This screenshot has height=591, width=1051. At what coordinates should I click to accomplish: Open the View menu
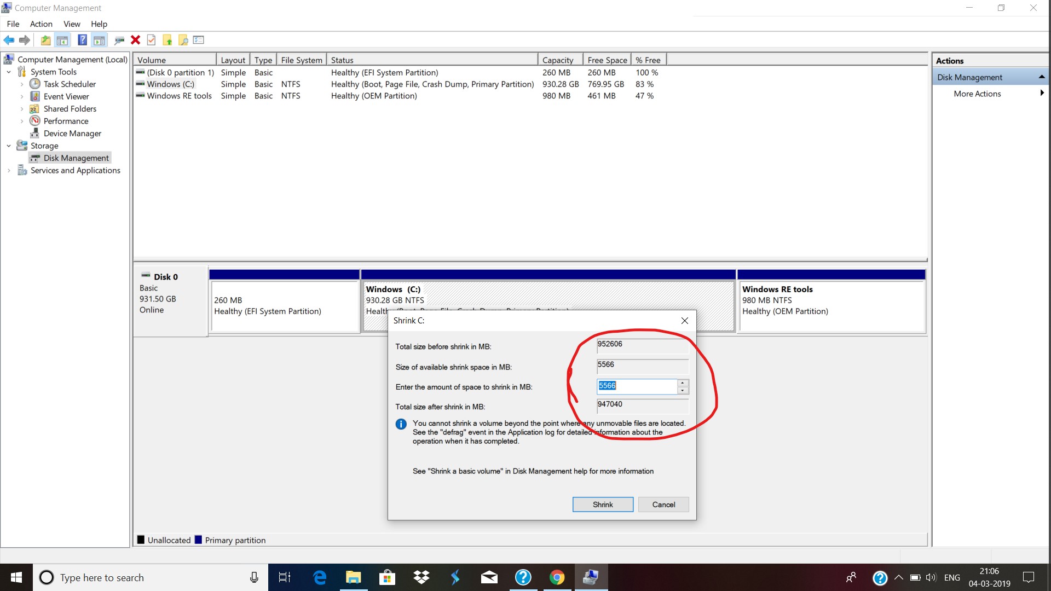click(x=71, y=24)
